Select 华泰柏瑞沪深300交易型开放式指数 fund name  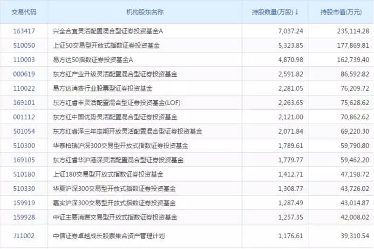pyautogui.click(x=121, y=145)
